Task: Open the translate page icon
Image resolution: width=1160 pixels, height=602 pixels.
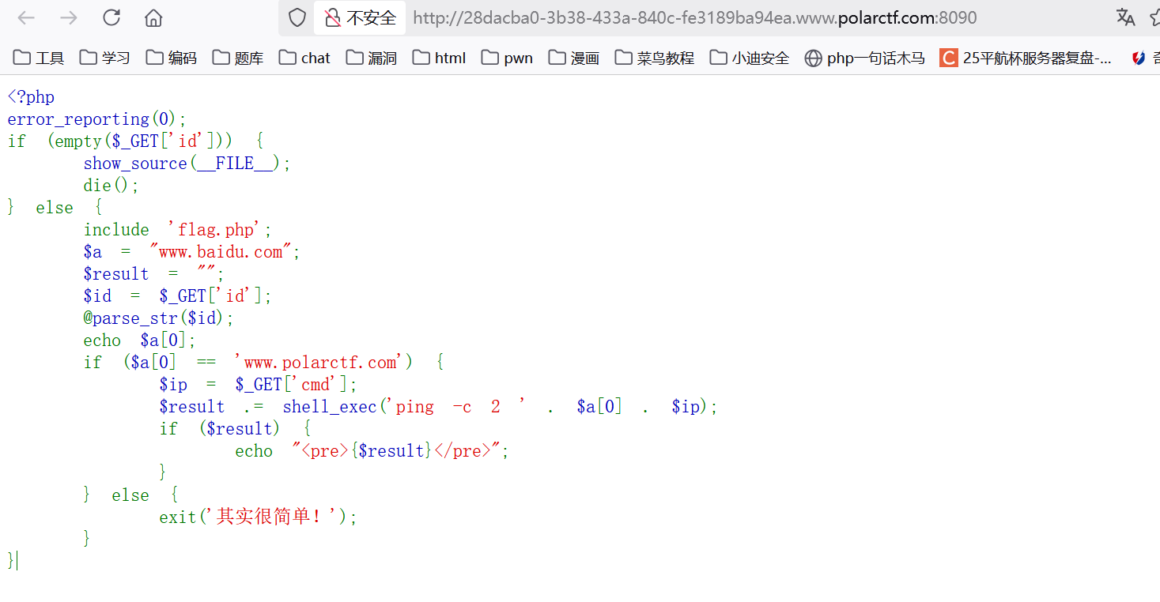Action: (x=1125, y=17)
